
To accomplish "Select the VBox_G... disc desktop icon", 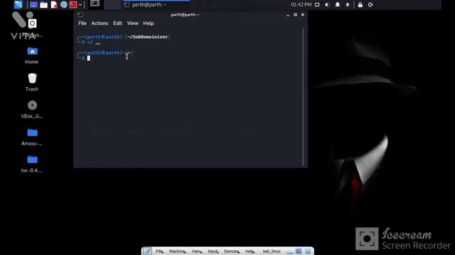I will pyautogui.click(x=32, y=109).
